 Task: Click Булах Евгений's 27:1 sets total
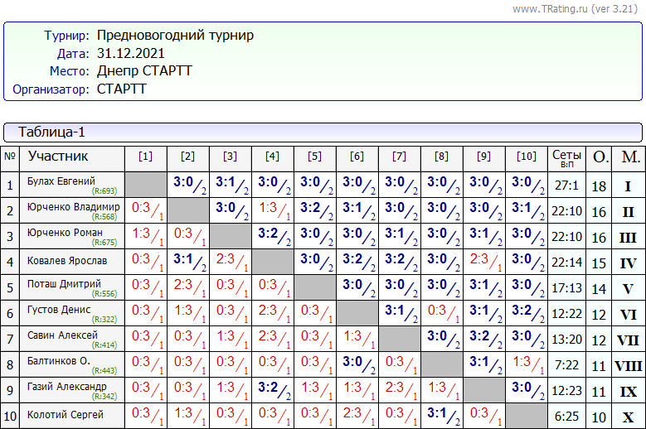click(x=566, y=186)
